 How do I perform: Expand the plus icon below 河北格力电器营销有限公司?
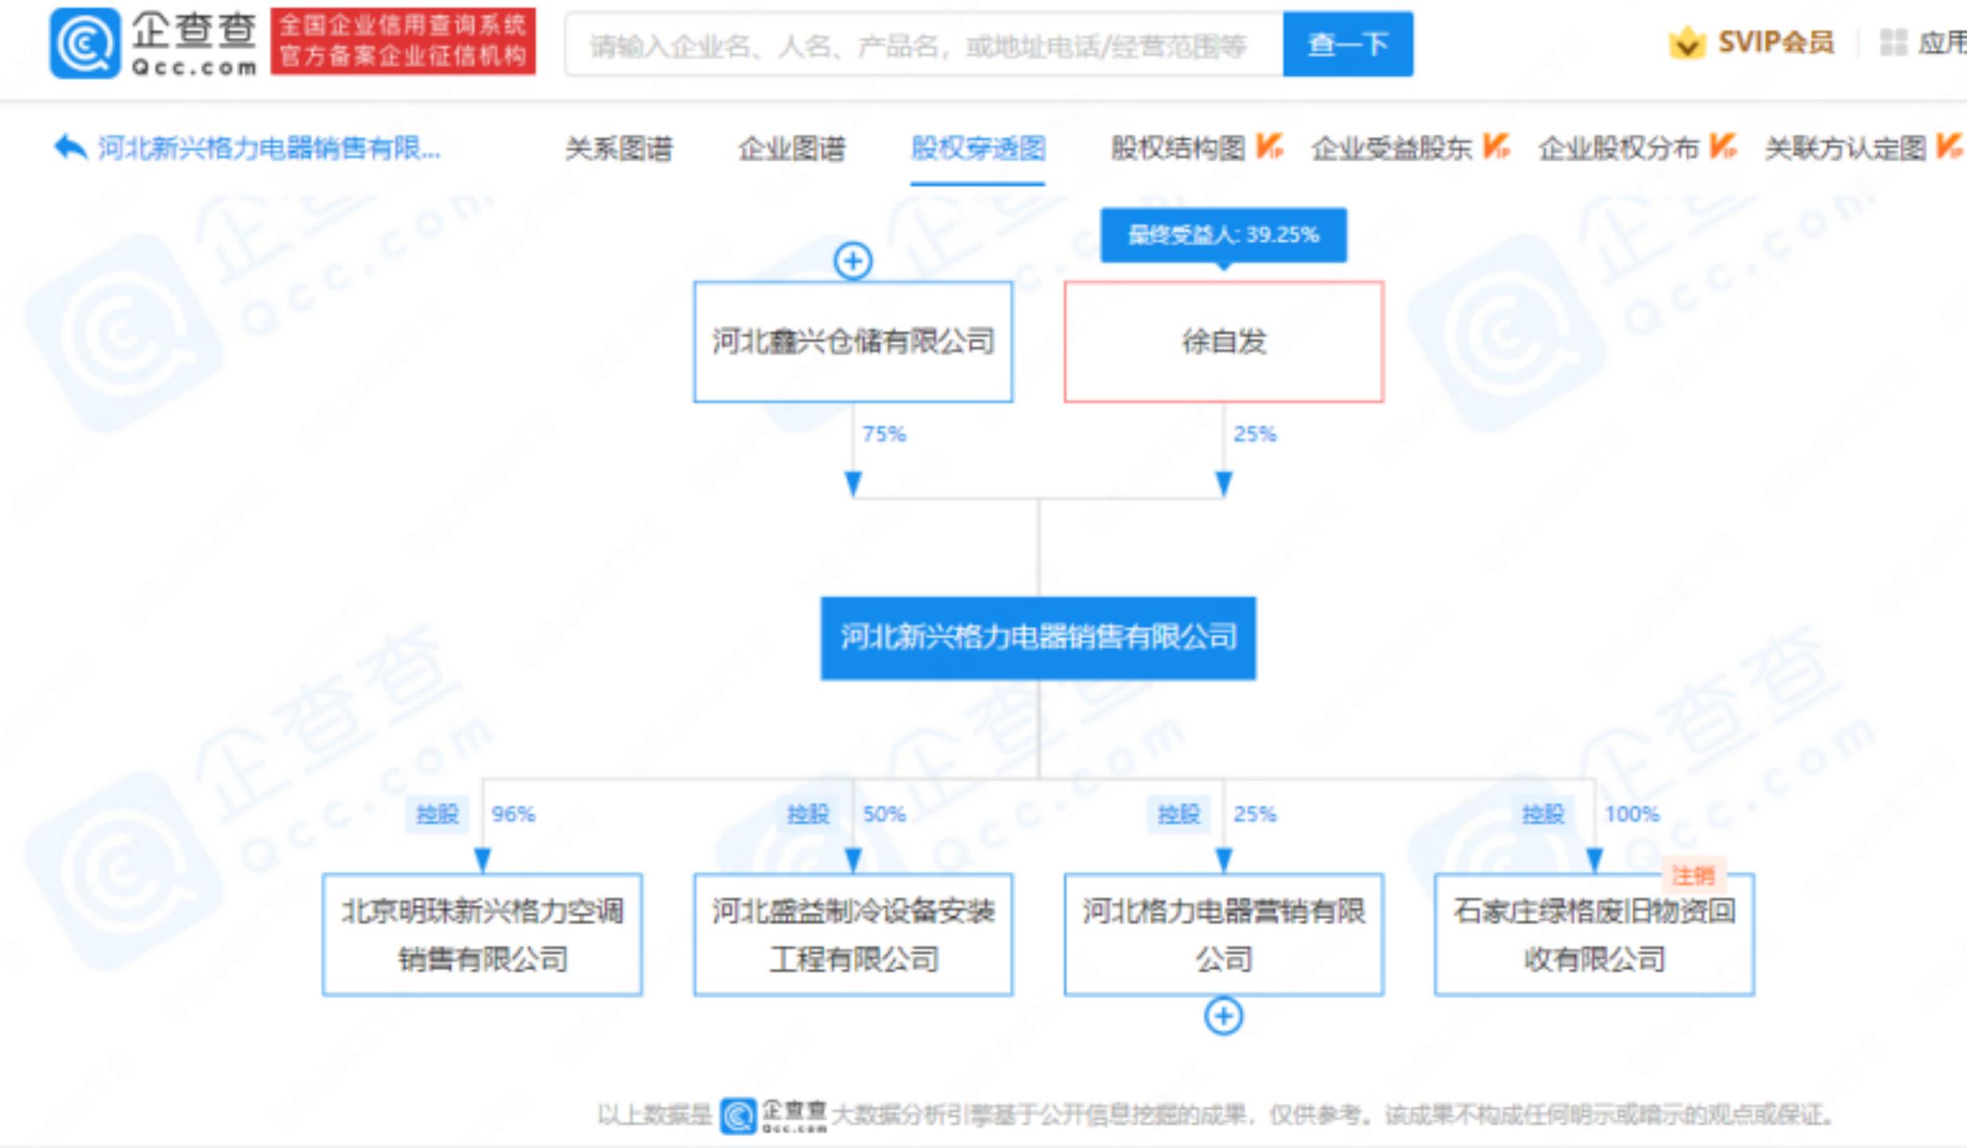click(x=1224, y=1016)
